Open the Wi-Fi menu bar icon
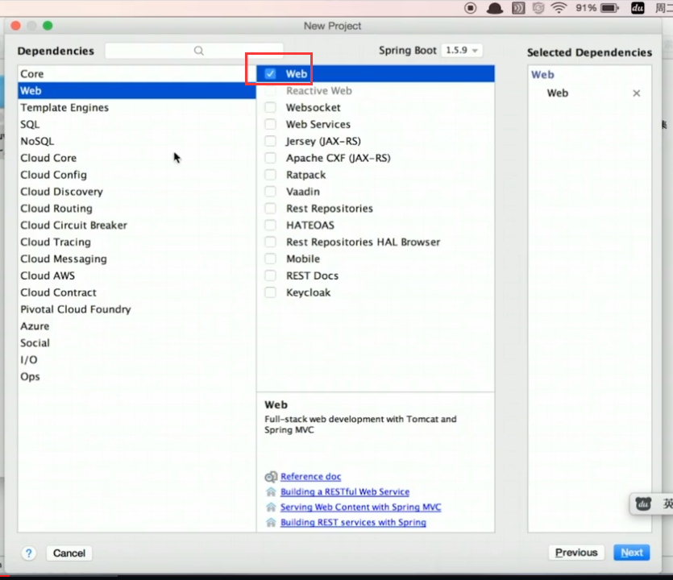 [x=559, y=8]
